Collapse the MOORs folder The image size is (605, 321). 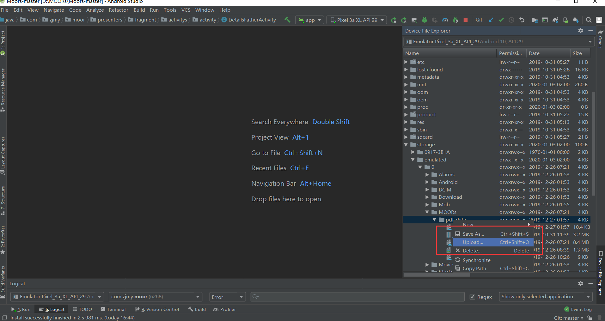click(x=427, y=212)
